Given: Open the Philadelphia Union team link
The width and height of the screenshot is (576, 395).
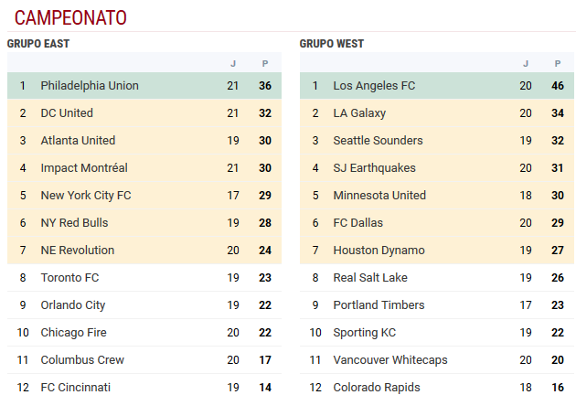Looking at the screenshot, I should (90, 86).
